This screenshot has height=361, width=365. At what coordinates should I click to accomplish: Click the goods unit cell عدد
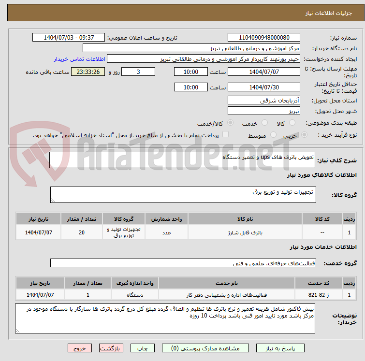pos(166,232)
